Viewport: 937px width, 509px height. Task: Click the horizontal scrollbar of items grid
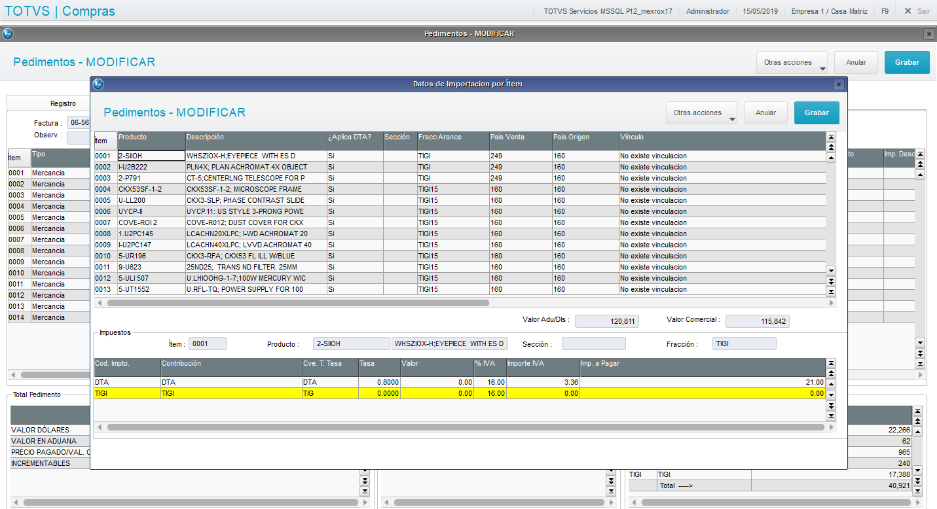pyautogui.click(x=298, y=303)
